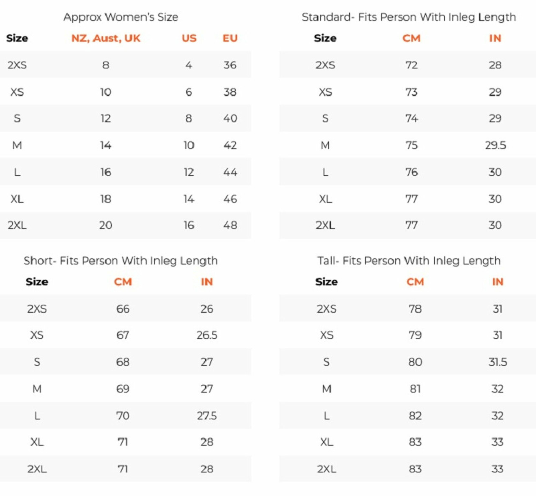This screenshot has width=536, height=496.
Task: Click the orange "US" column header
Action: click(189, 38)
